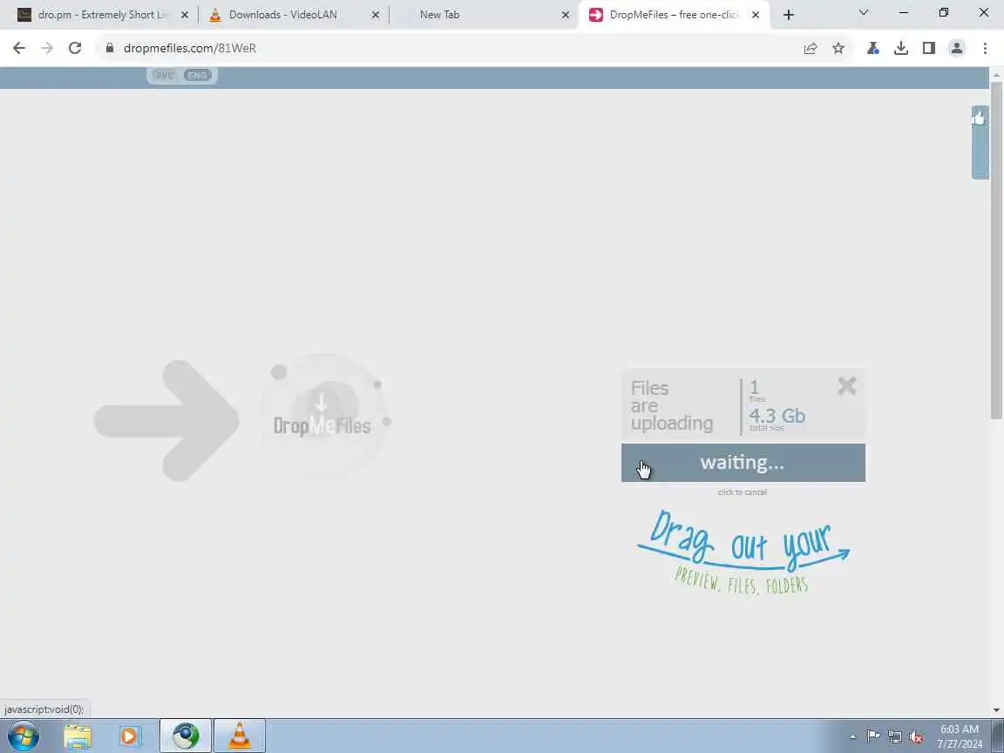Open browser downloads panel
The image size is (1004, 753).
coord(901,48)
